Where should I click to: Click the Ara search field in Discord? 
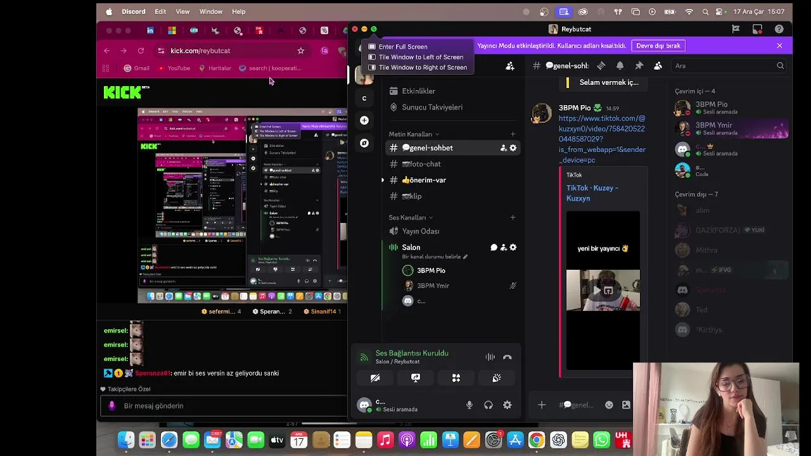coord(729,66)
